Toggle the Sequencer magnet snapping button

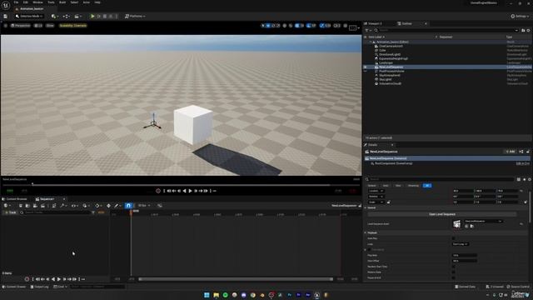pyautogui.click(x=128, y=206)
